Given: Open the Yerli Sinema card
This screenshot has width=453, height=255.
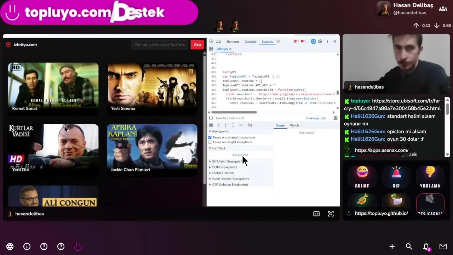Looking at the screenshot, I should [x=152, y=89].
